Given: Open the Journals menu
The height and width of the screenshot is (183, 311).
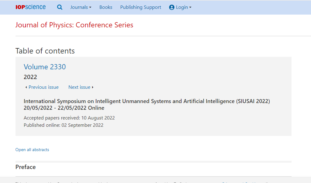Looking at the screenshot, I should [x=81, y=7].
